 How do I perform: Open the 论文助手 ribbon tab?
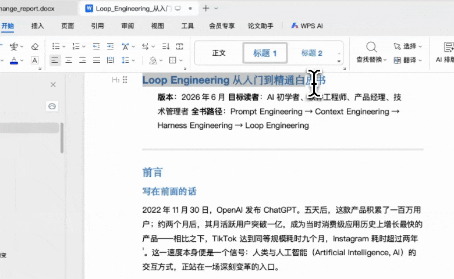(x=261, y=26)
